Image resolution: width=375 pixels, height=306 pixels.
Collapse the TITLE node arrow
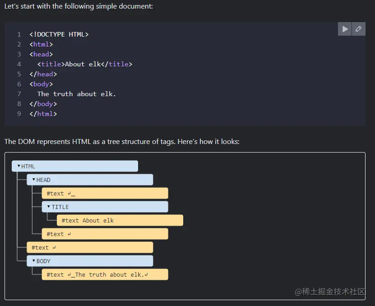click(x=49, y=207)
